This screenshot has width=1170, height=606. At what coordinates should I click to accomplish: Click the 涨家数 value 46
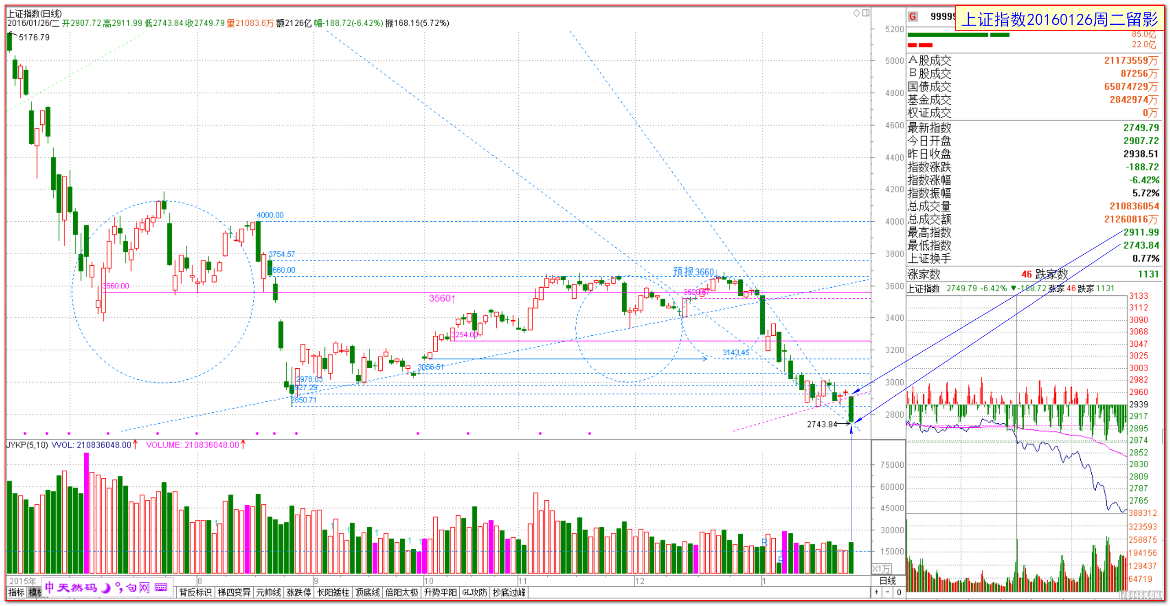click(1026, 274)
